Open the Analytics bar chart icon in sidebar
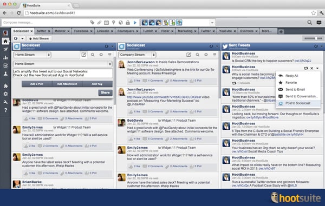Image resolution: width=325 pixels, height=206 pixels. 5,57
